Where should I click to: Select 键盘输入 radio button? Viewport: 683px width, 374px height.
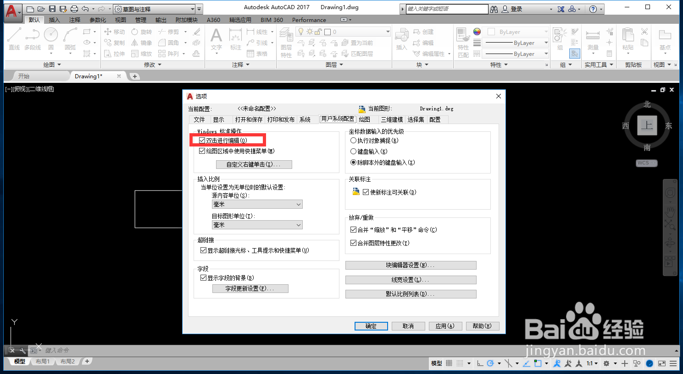[x=353, y=152]
